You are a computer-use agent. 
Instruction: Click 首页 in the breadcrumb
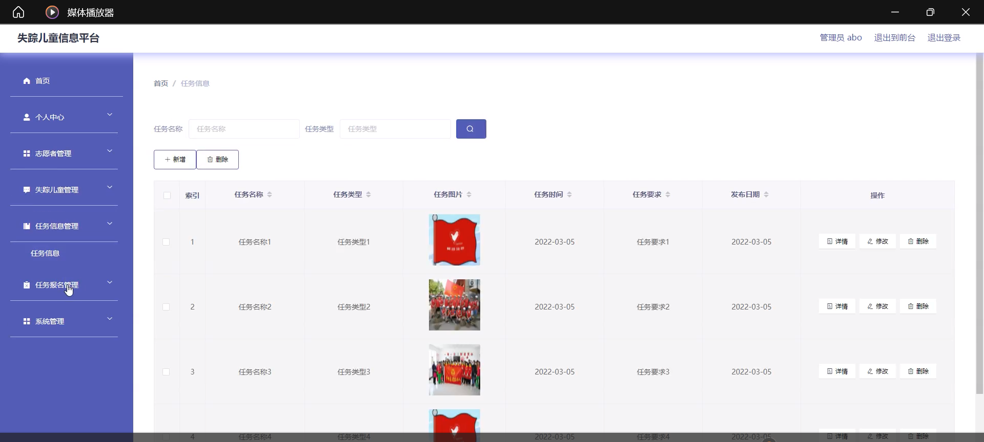tap(161, 83)
